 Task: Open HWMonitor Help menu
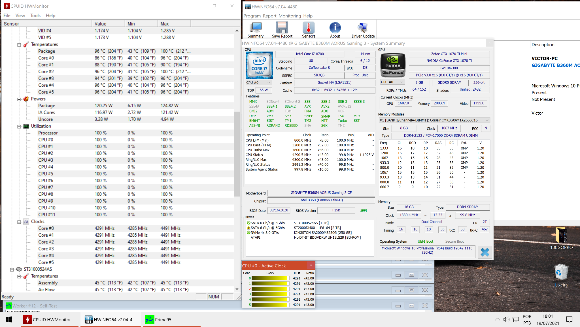click(50, 15)
